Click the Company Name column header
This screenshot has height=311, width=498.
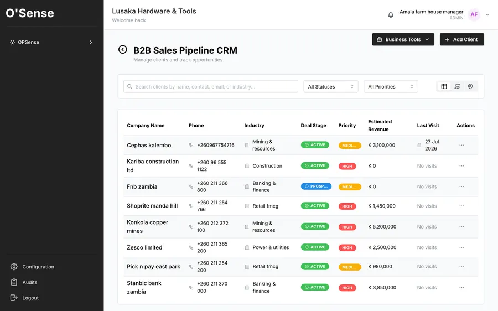(146, 126)
